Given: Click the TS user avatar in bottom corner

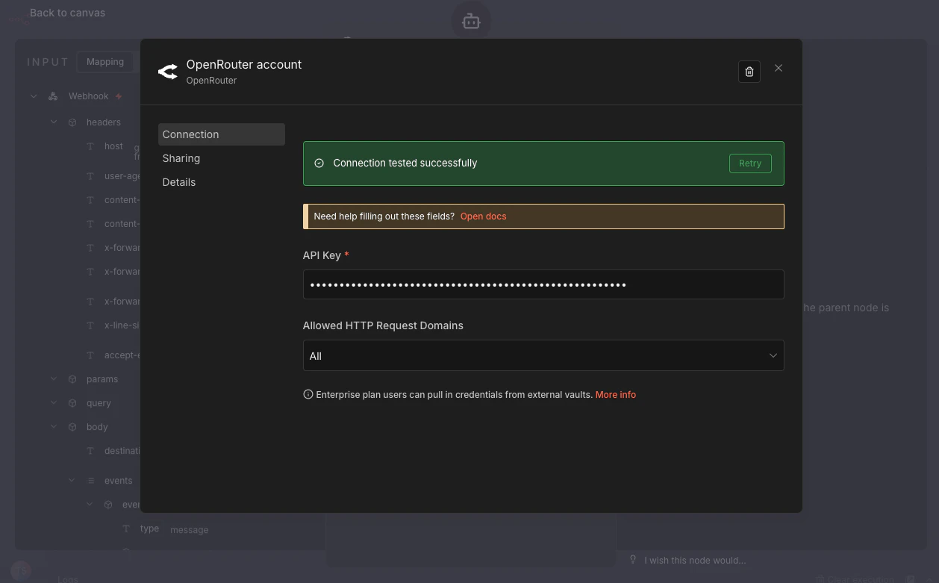Looking at the screenshot, I should (x=21, y=571).
